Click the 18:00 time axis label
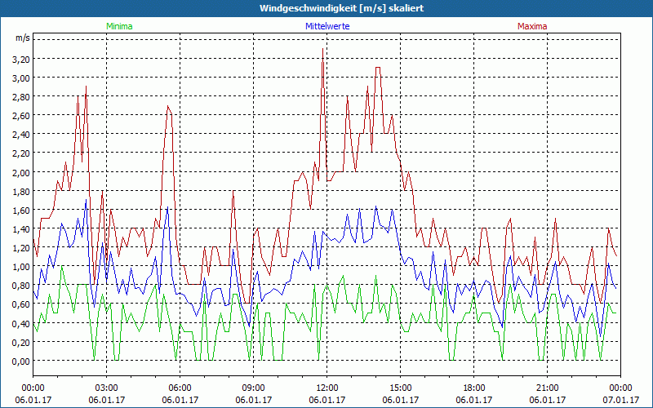Image resolution: width=653 pixels, height=408 pixels. 474,388
